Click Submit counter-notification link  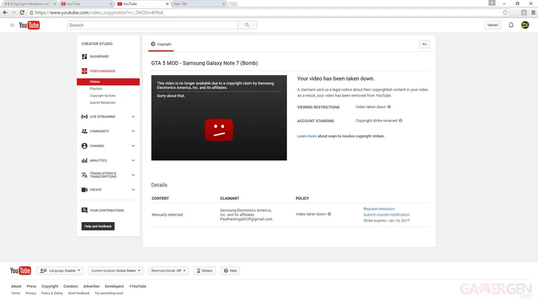386,215
